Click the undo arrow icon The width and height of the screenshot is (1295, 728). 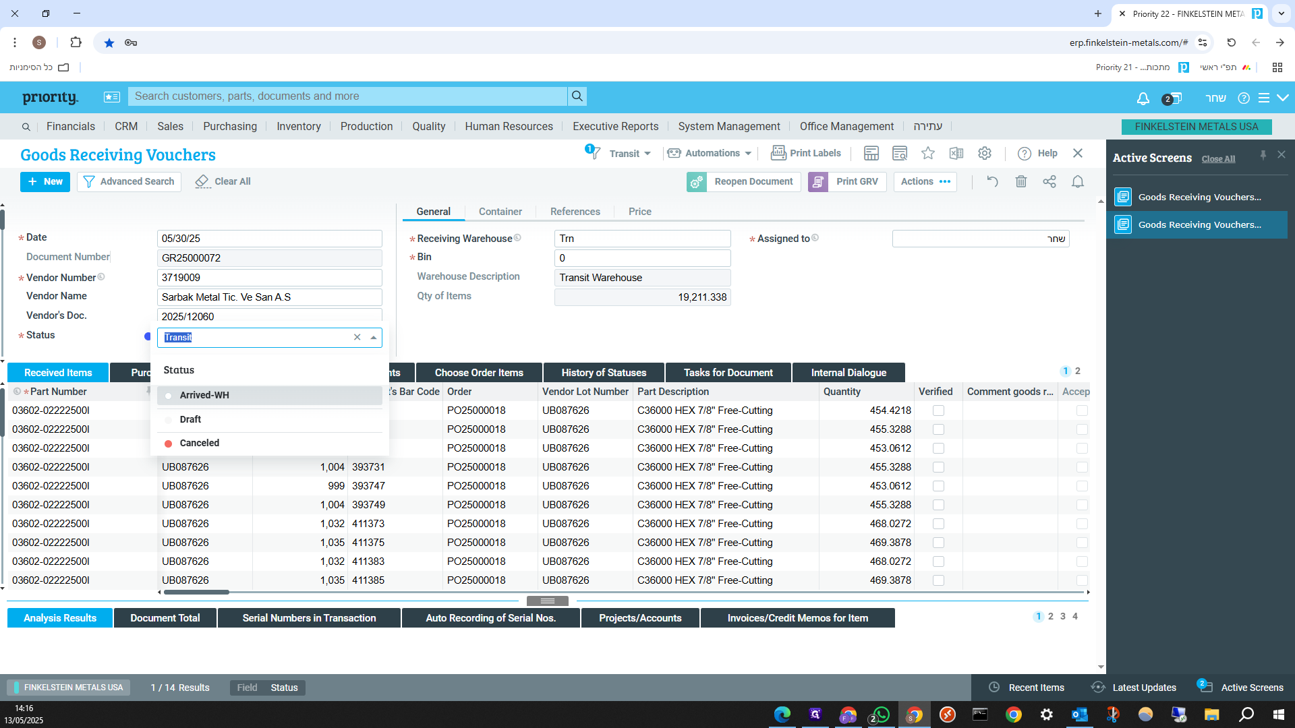(992, 181)
